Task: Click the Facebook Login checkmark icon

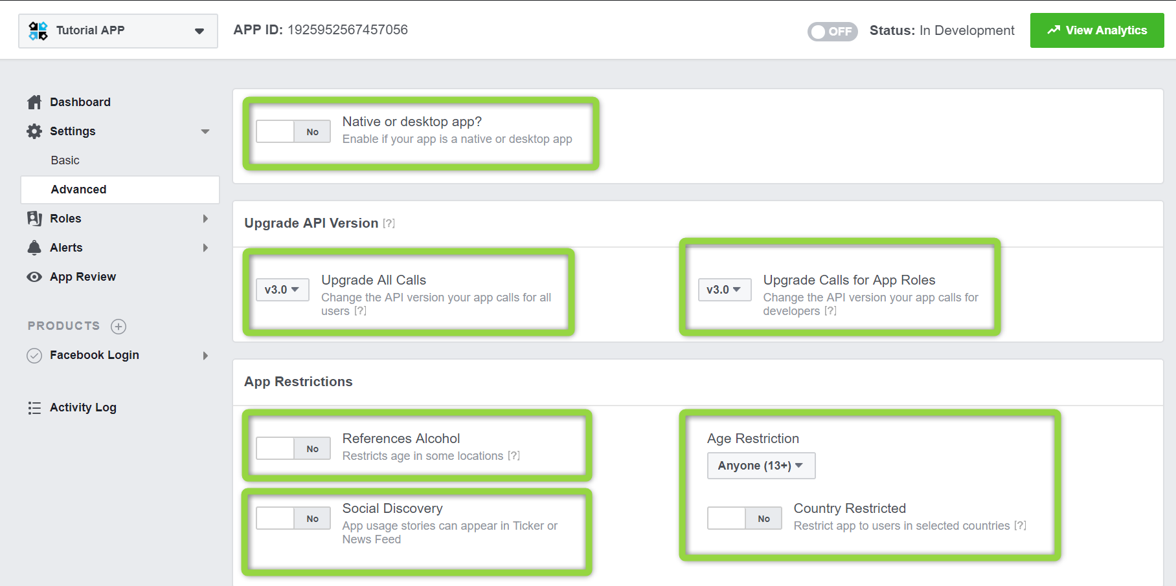Action: click(34, 356)
